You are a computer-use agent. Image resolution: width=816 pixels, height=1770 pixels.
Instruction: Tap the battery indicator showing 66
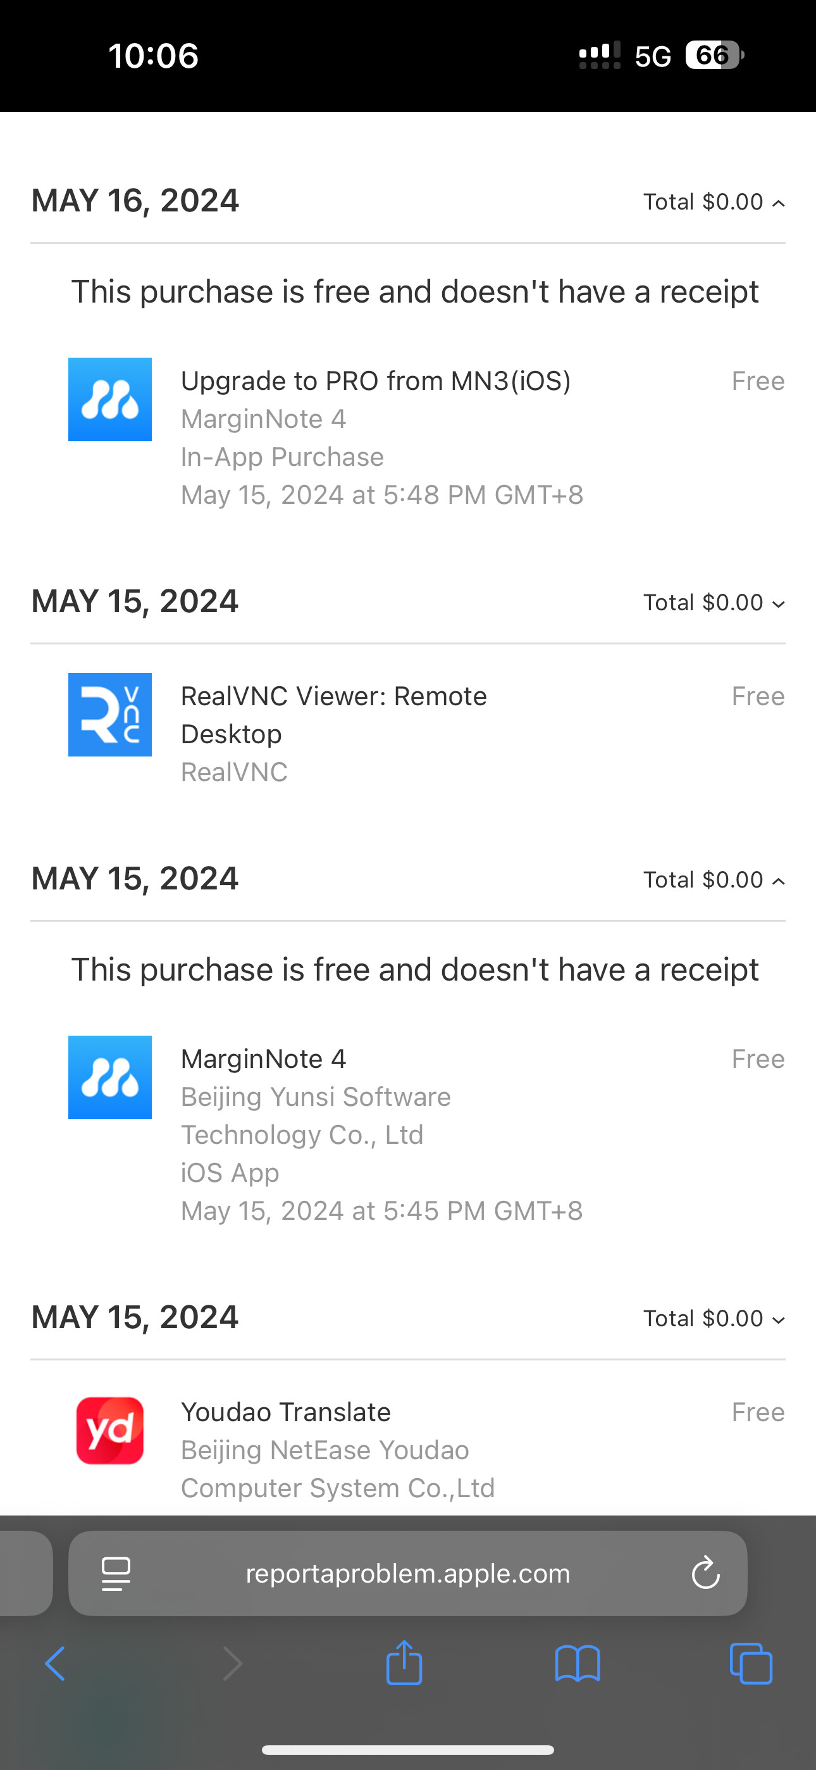click(715, 55)
